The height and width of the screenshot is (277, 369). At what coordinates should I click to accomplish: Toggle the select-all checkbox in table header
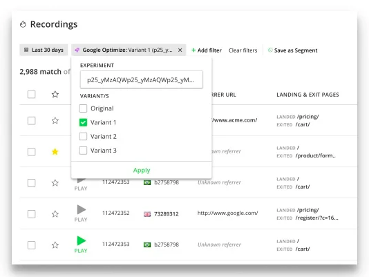pos(32,95)
